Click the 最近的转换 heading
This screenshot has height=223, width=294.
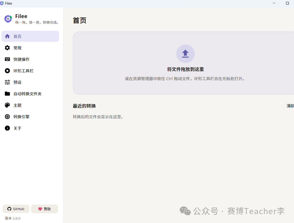84,106
